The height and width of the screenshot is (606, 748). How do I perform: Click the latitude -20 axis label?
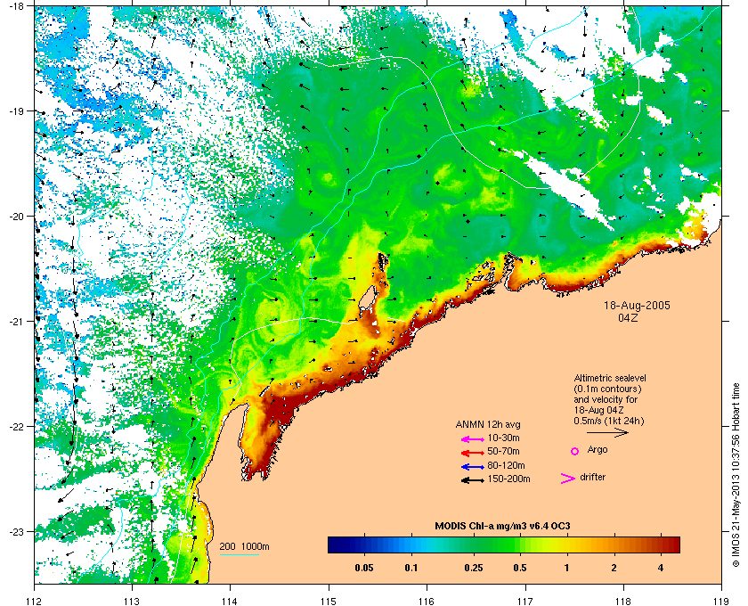[x=17, y=217]
